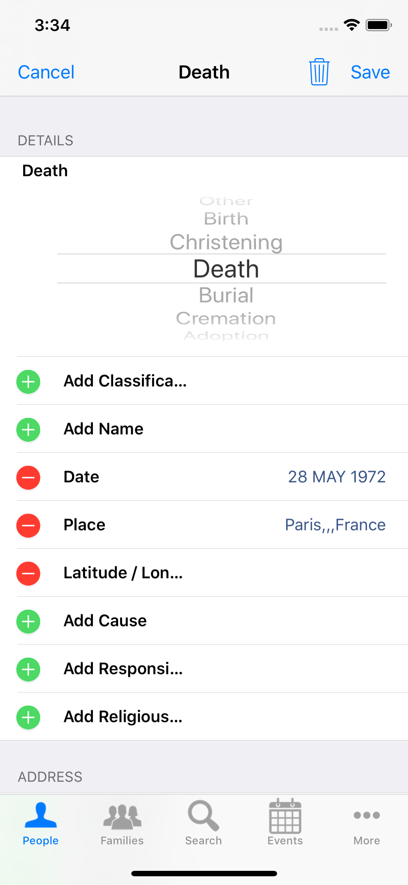Select Burial in the event picker

pyautogui.click(x=226, y=295)
